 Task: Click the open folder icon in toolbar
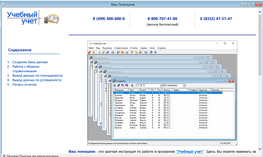[103, 52]
